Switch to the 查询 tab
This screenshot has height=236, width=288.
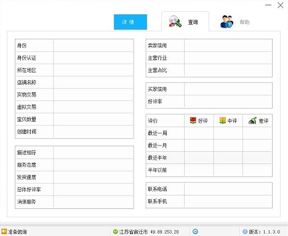[x=185, y=22]
